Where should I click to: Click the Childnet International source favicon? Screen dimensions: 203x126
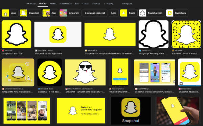point(3,89)
